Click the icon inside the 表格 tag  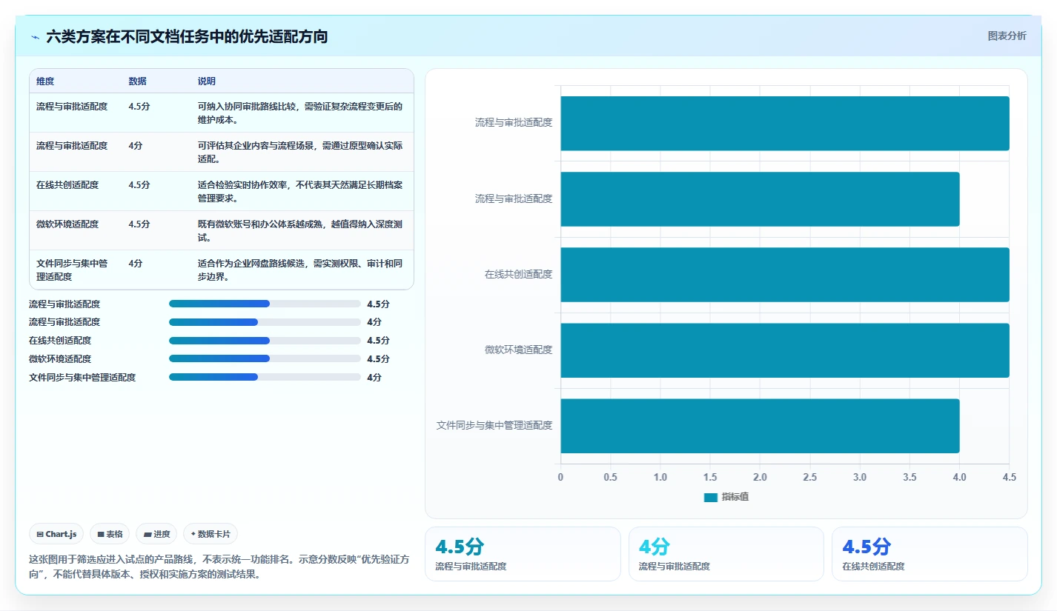tap(100, 534)
